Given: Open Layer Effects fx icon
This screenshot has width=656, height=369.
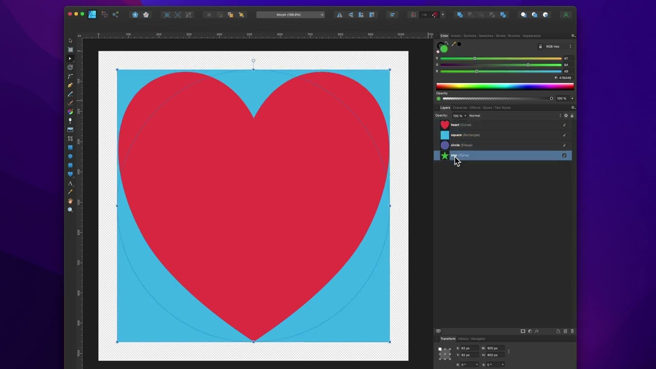Looking at the screenshot, I should point(537,331).
